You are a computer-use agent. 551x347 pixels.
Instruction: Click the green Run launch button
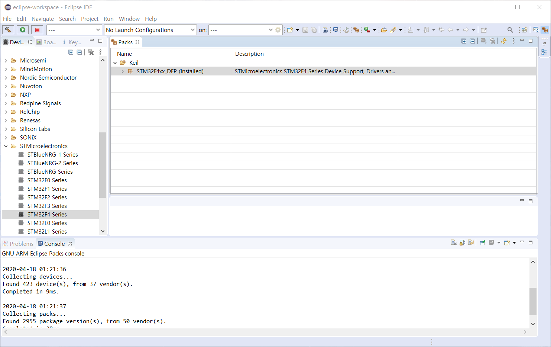pyautogui.click(x=23, y=30)
